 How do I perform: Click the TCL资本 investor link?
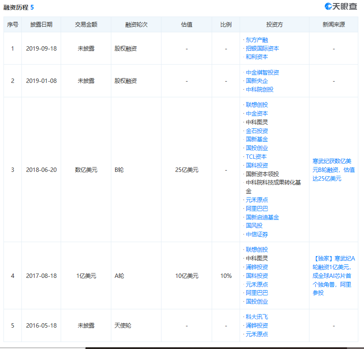(x=256, y=157)
